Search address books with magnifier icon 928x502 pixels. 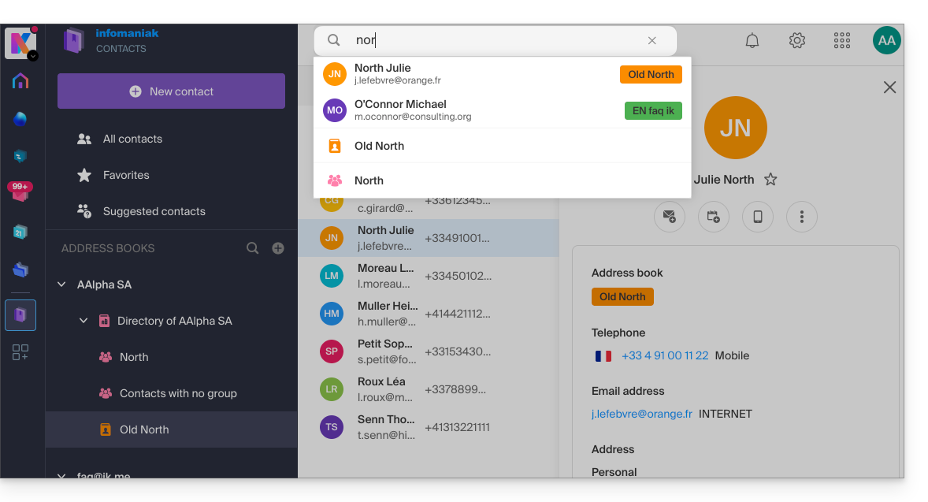[x=253, y=248]
